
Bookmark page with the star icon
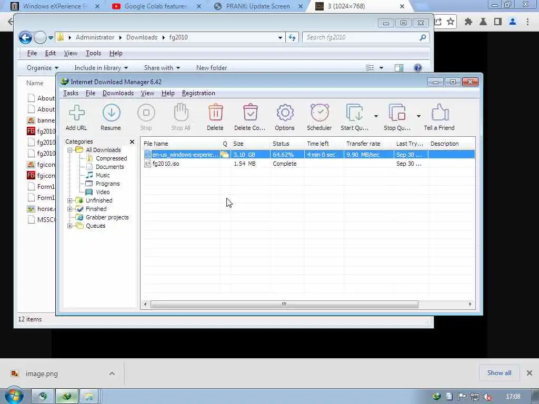pyautogui.click(x=451, y=22)
